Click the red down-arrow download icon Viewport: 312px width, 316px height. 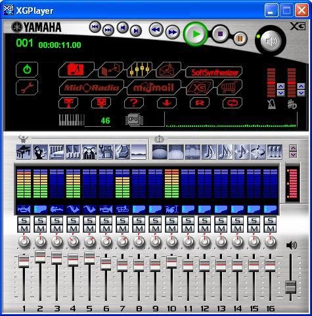(x=167, y=102)
